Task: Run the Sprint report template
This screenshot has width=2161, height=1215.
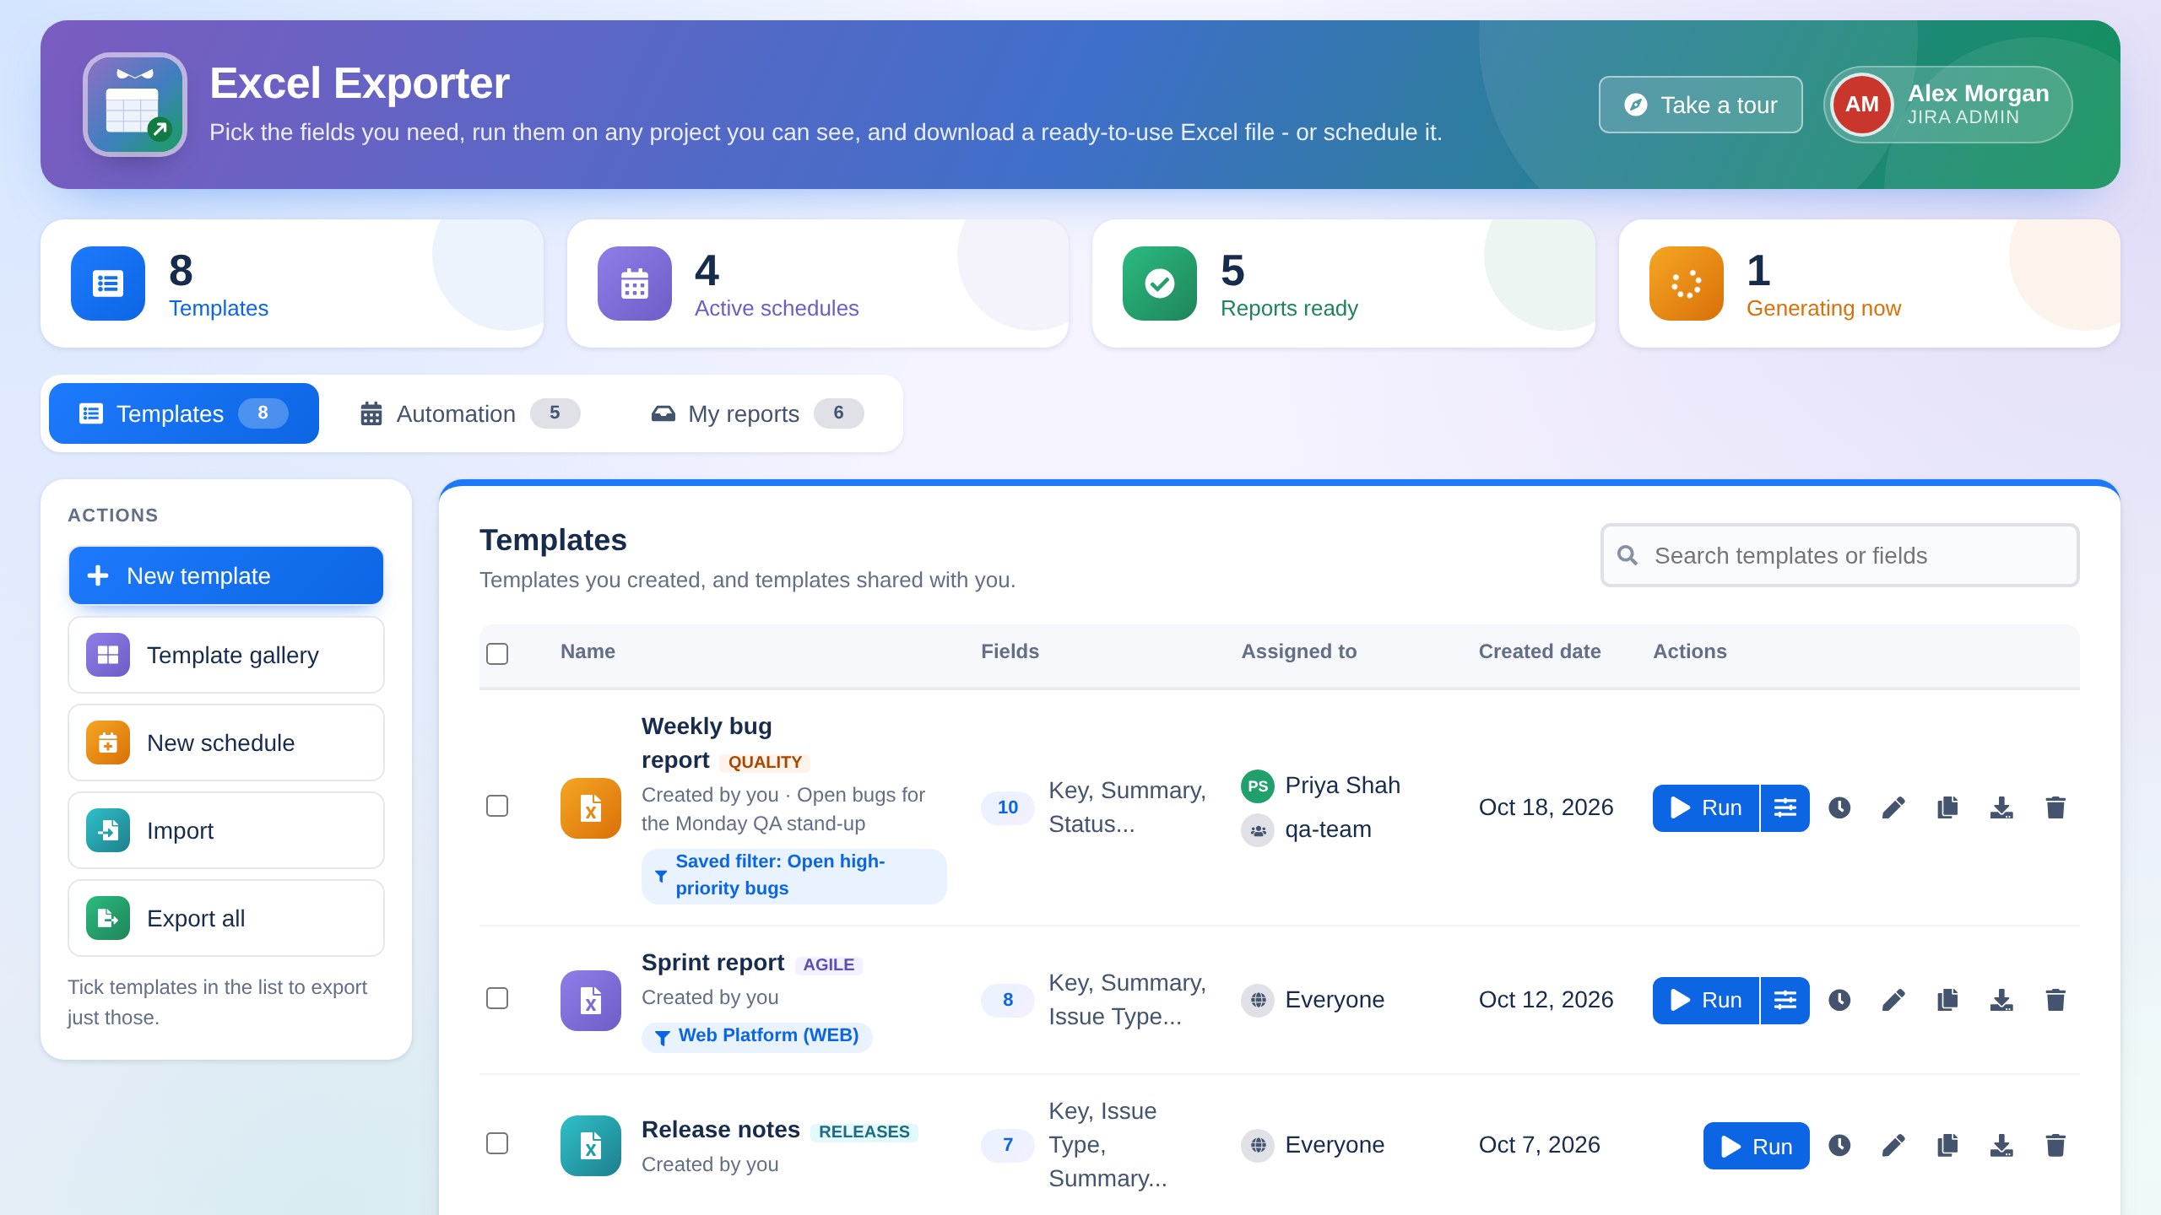Action: coord(1706,1000)
